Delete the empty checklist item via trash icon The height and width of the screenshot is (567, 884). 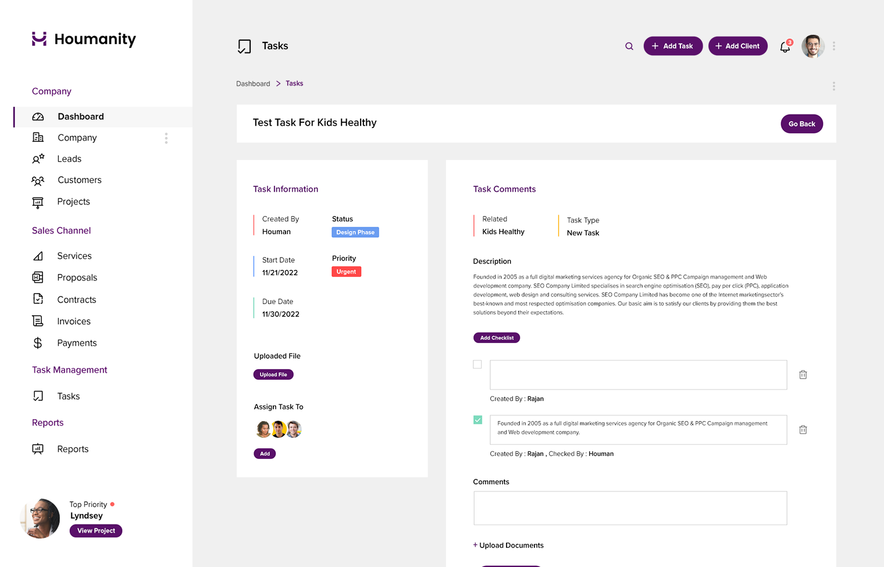[x=803, y=375]
